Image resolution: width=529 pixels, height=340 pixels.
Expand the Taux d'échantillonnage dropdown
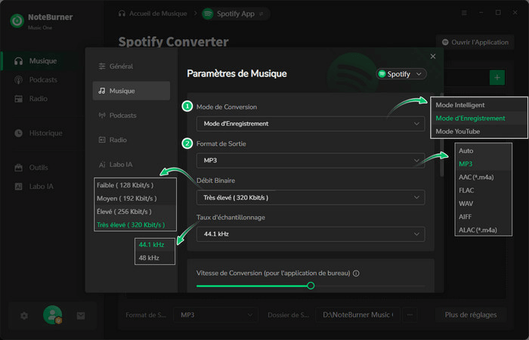(x=311, y=234)
